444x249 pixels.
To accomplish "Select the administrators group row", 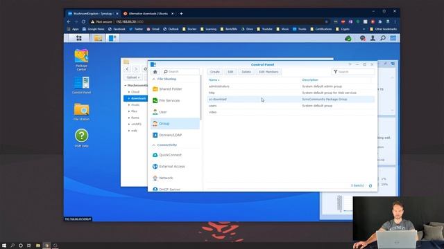I will (291, 86).
